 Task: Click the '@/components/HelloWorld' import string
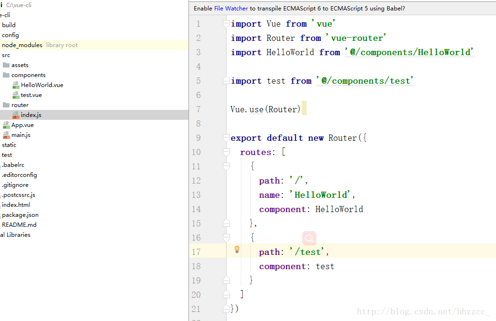(x=410, y=52)
